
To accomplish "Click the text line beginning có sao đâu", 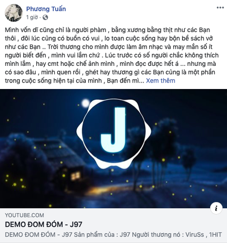I will coord(110,72).
